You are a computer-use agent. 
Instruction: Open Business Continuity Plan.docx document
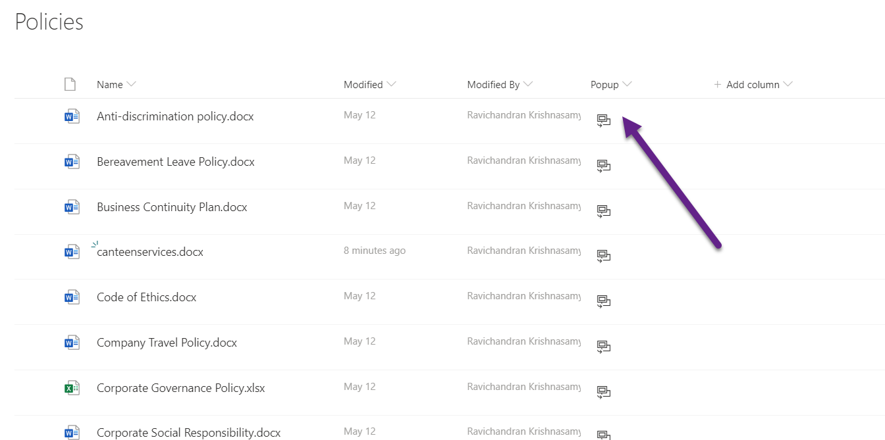[x=172, y=207]
